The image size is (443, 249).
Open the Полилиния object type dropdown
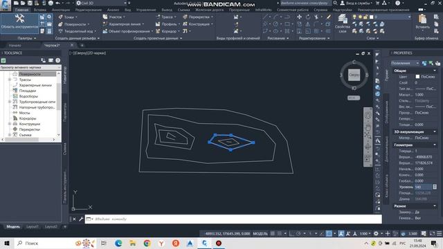pos(405,63)
